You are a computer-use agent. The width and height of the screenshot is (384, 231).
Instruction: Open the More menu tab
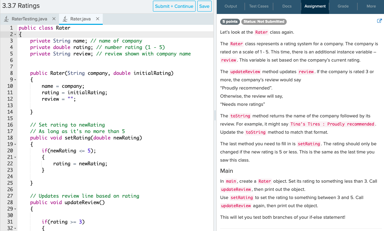point(371,6)
